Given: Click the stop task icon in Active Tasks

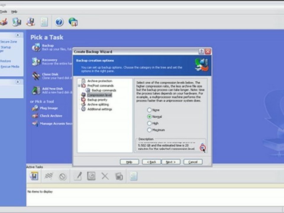Looking at the screenshot, I should point(63,176).
